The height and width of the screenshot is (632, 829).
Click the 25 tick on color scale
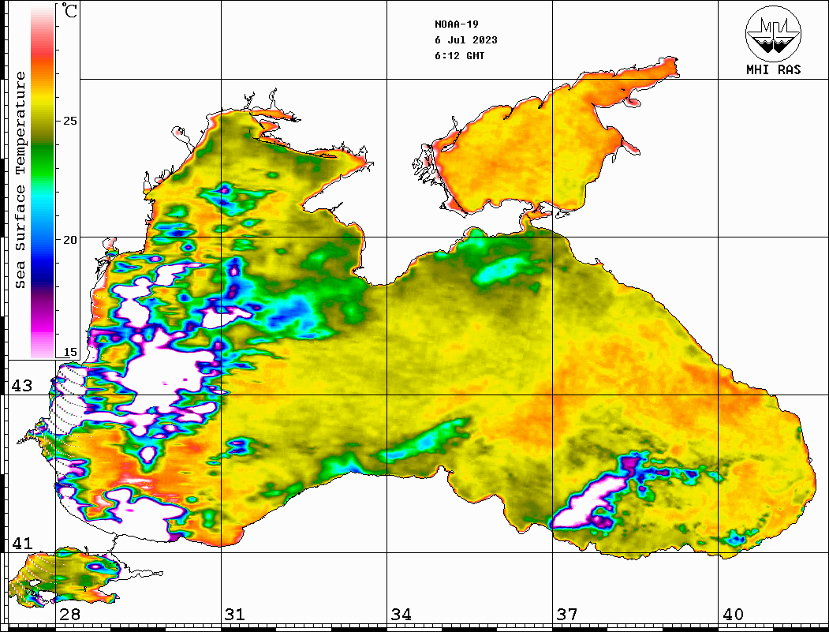(69, 121)
